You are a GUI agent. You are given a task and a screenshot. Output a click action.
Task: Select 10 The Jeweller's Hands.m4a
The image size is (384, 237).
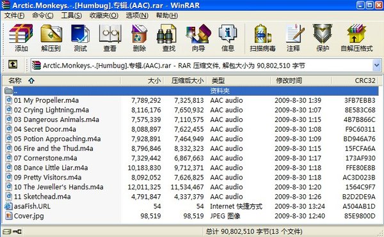58,187
